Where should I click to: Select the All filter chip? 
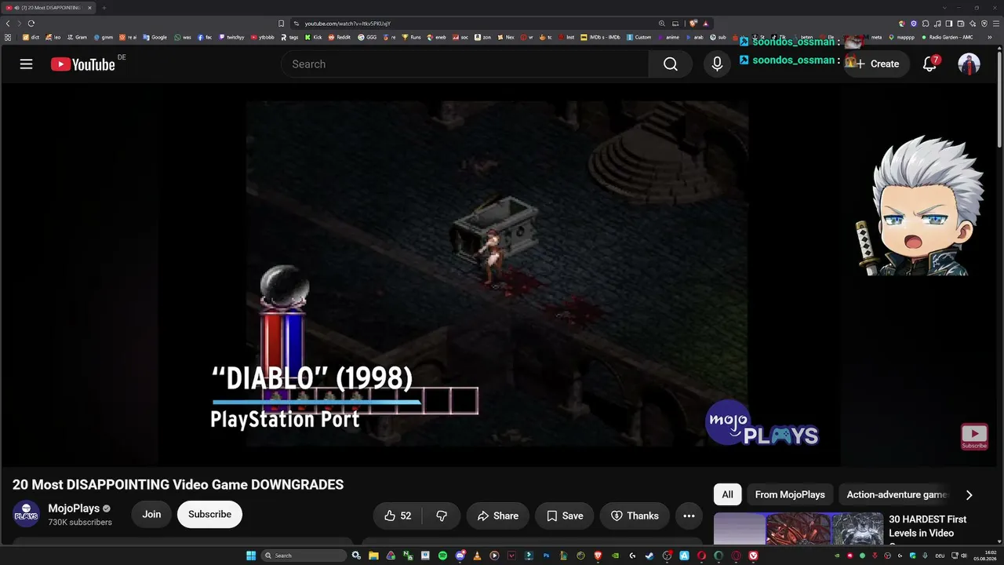click(728, 494)
